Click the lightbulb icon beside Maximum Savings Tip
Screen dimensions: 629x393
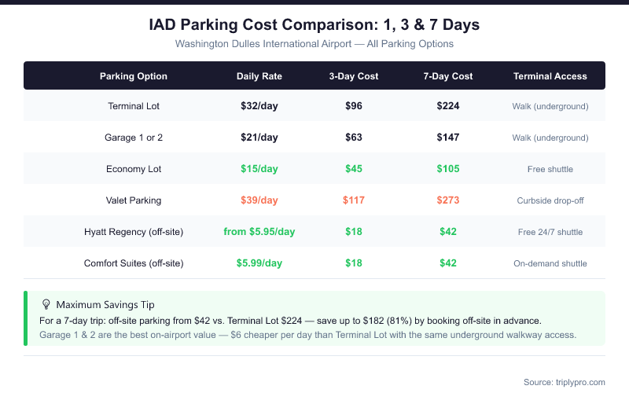click(46, 304)
